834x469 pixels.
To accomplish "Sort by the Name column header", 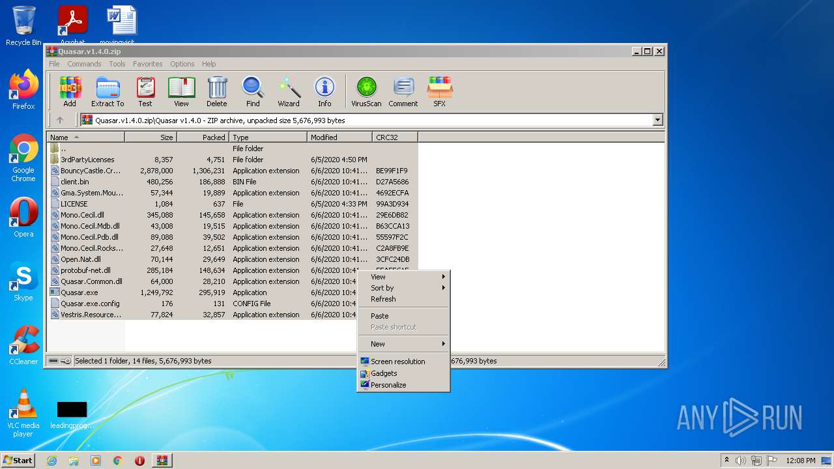I will click(x=85, y=137).
